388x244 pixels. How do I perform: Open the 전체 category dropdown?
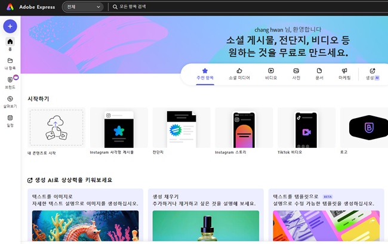pyautogui.click(x=83, y=7)
